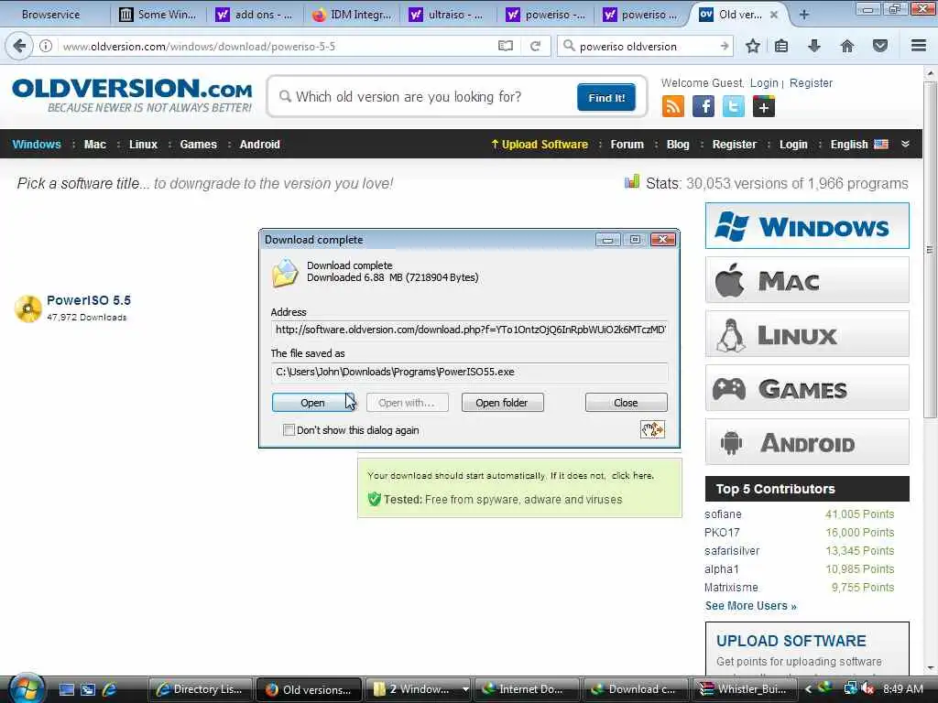Click the page vertical scrollbar thumb
The width and height of the screenshot is (938, 703).
[930, 249]
